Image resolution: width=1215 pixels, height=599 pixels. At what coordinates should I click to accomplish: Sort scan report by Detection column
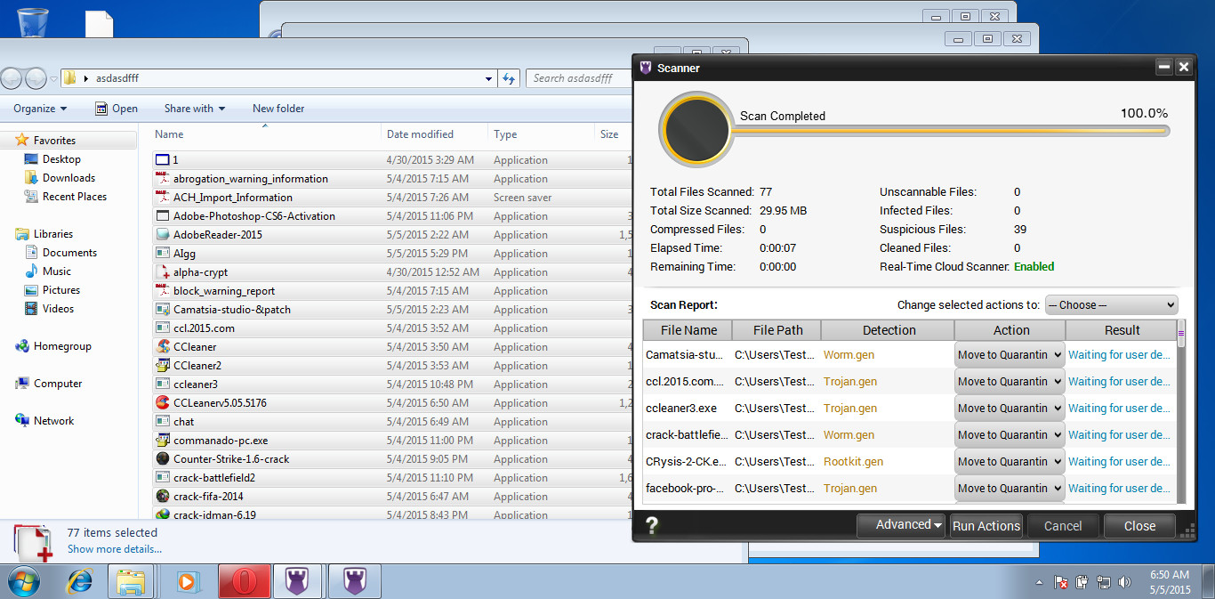click(888, 330)
